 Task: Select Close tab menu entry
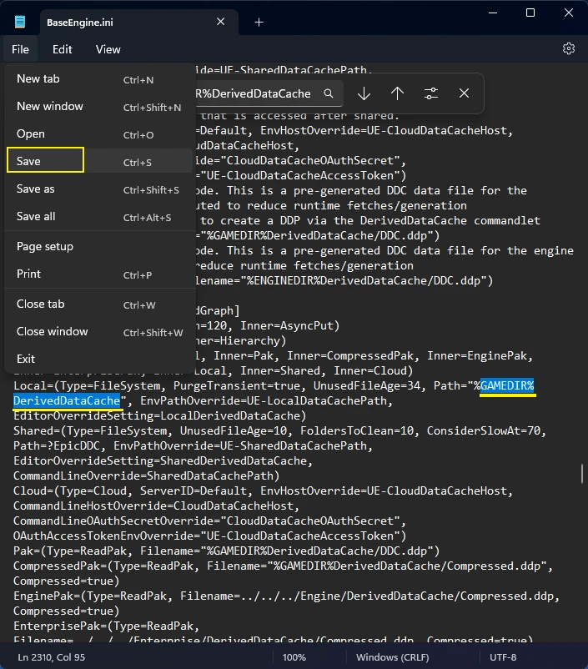[99, 304]
